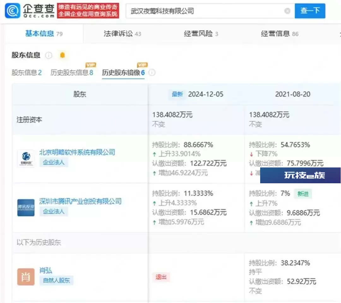
Task: Click the 自然人股东 tag under 肖弘
Action: (x=56, y=280)
